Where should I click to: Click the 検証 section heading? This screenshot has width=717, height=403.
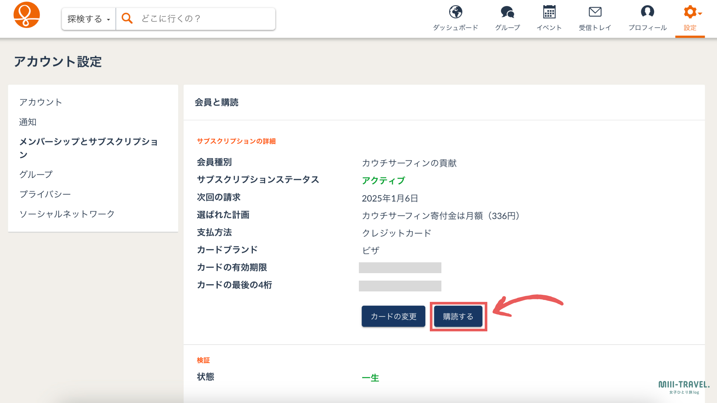(x=204, y=360)
